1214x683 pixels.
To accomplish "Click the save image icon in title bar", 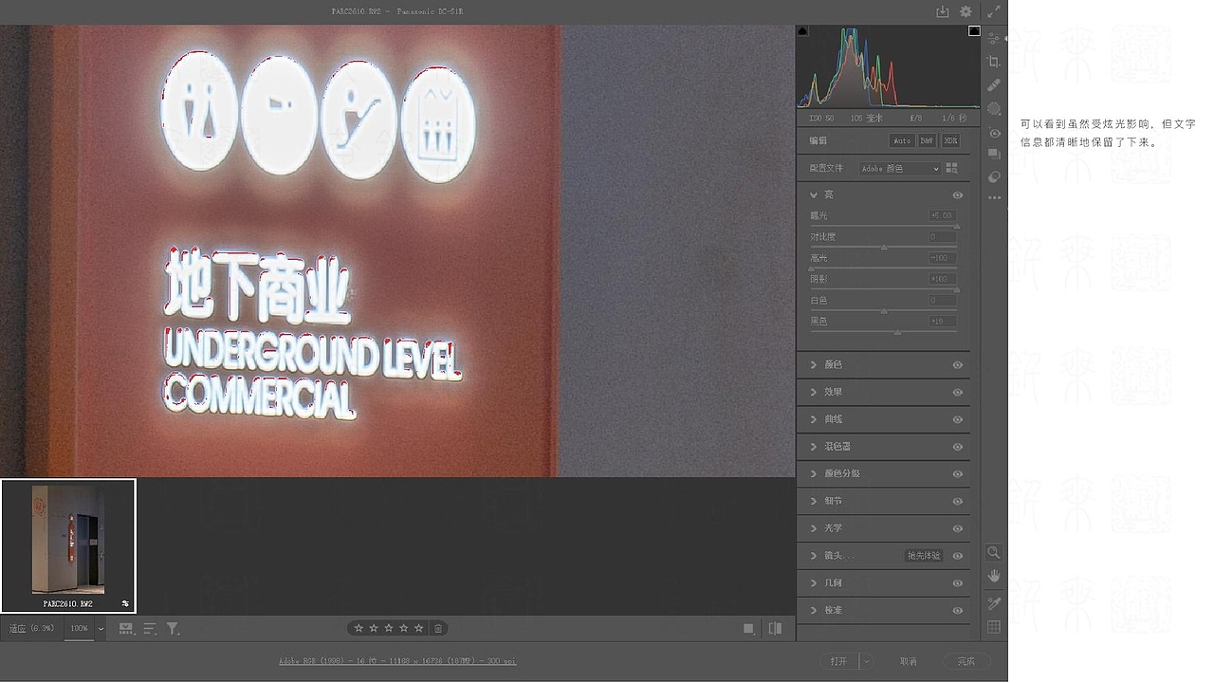I will [942, 11].
